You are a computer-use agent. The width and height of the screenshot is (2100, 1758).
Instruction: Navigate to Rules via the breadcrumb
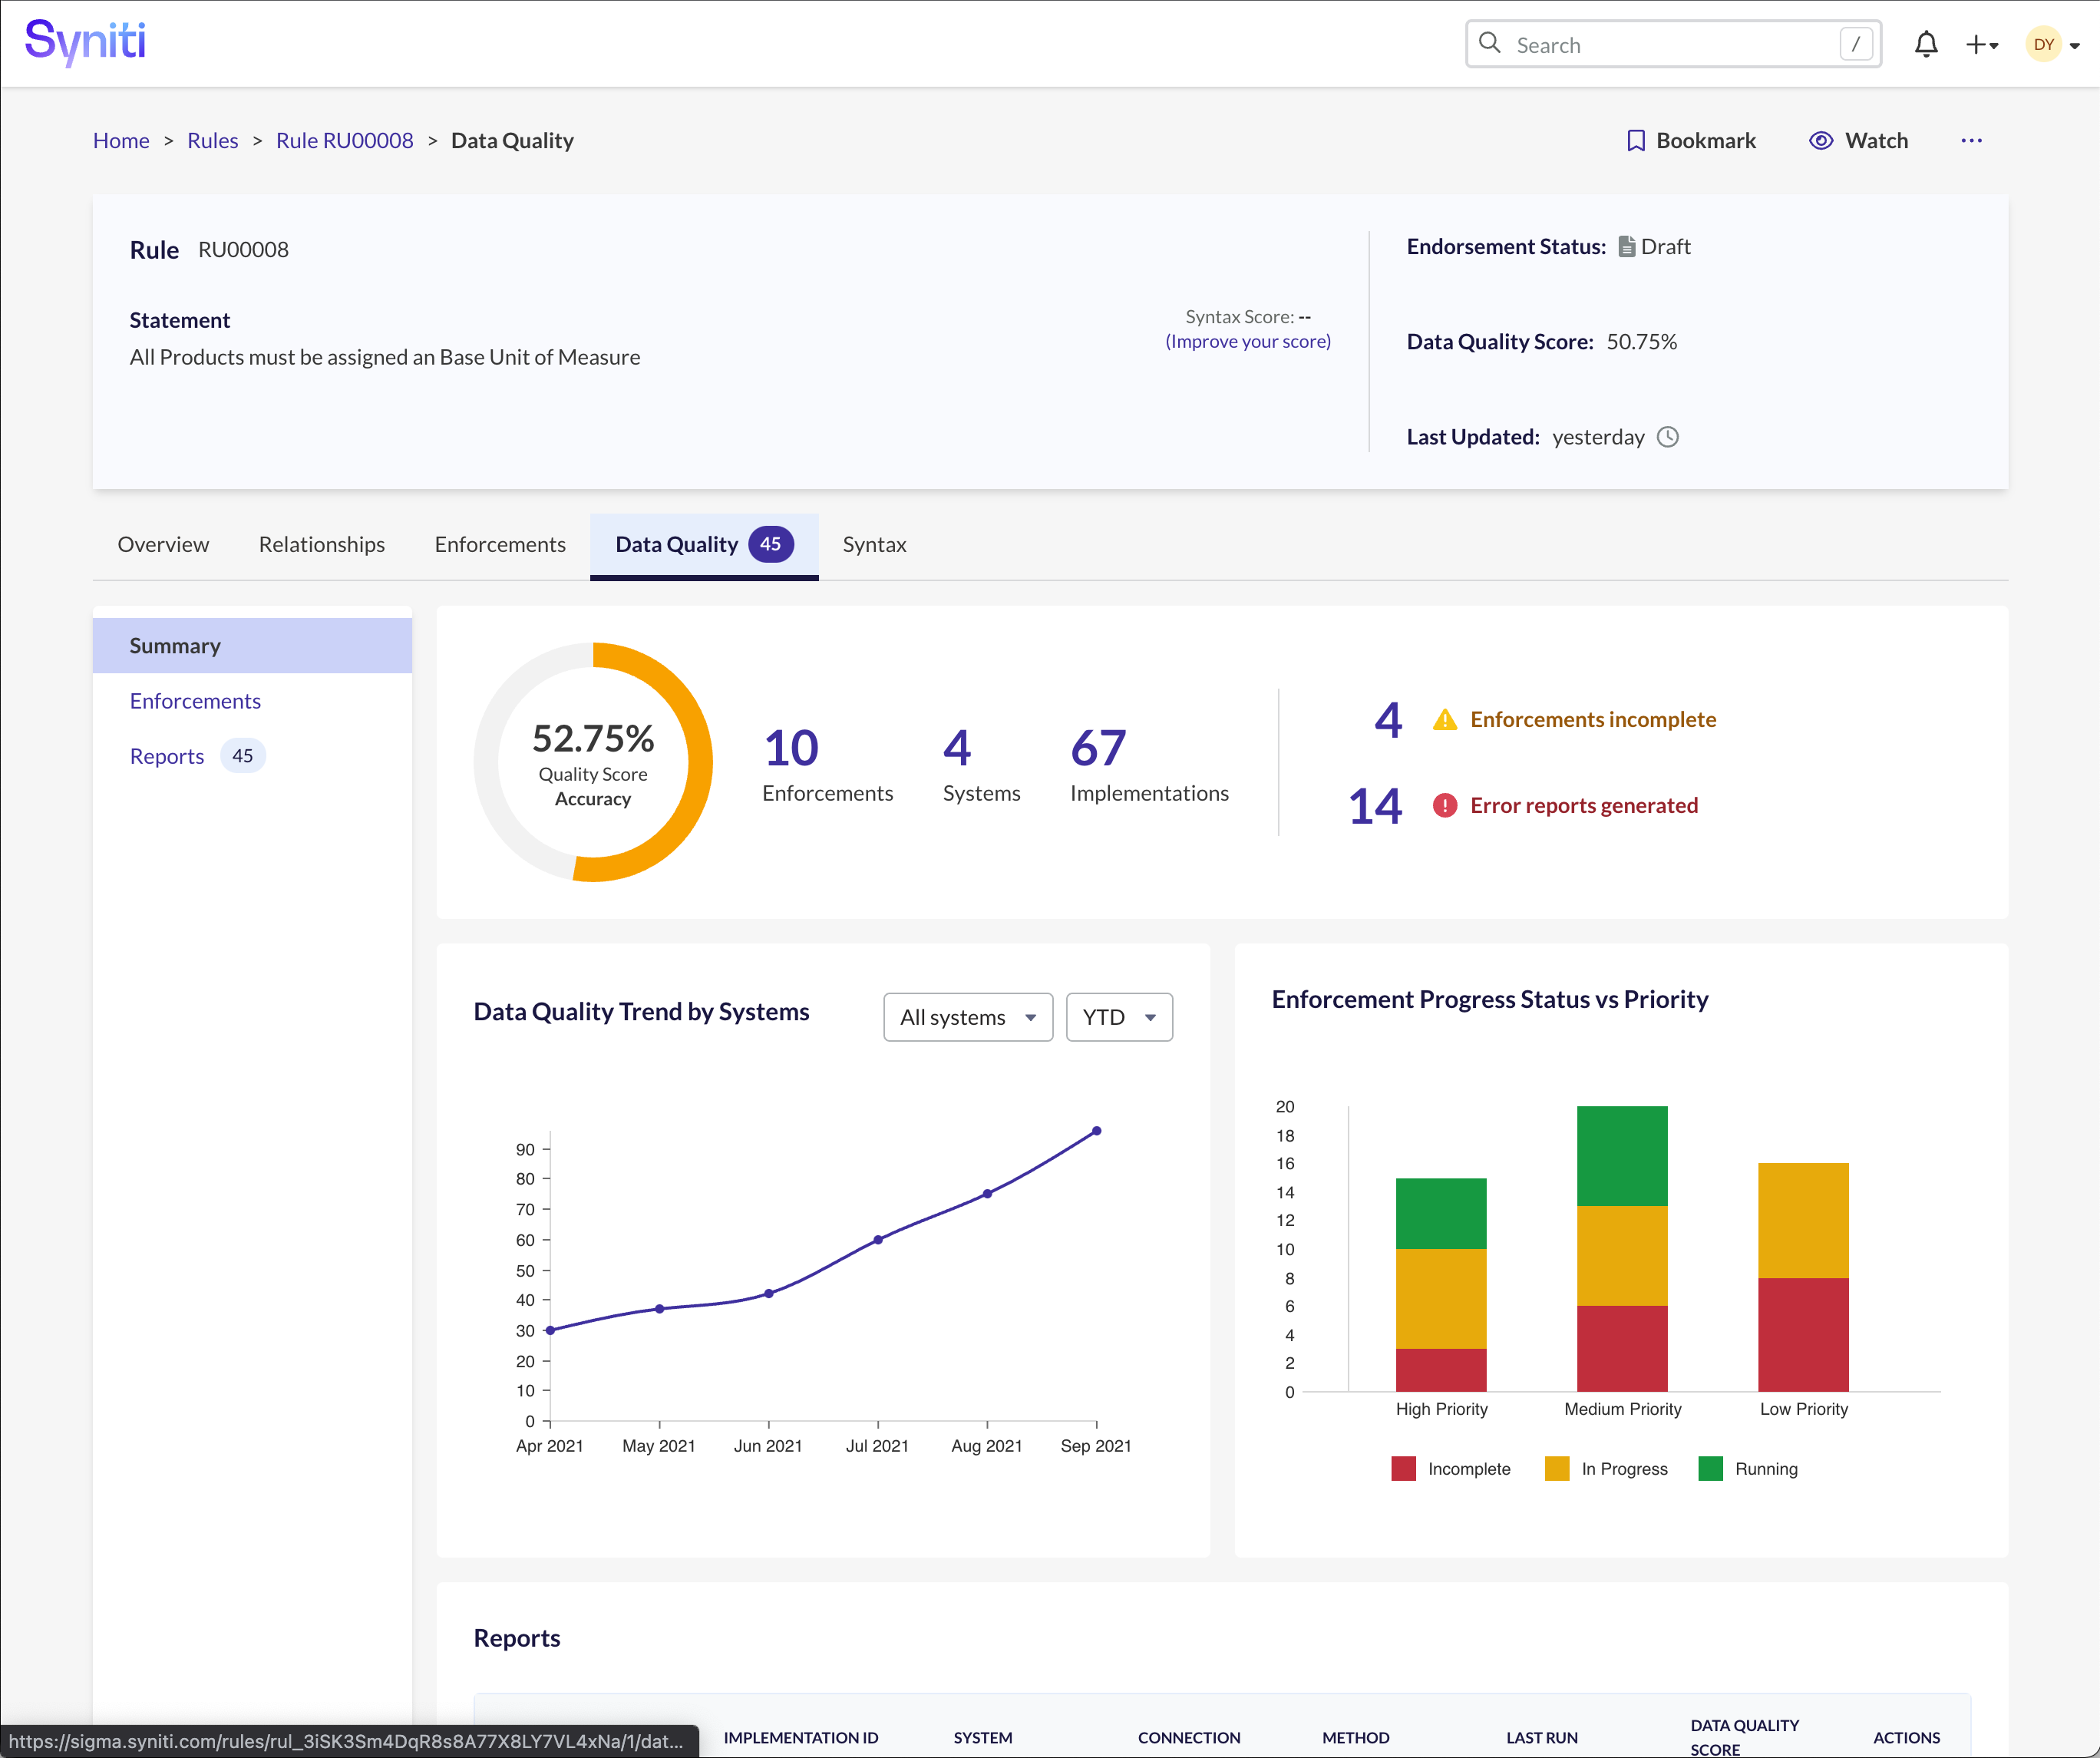click(212, 140)
